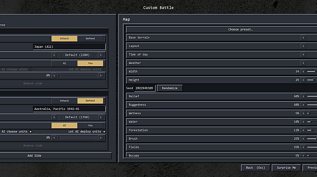Image resolution: width=317 pixels, height=177 pixels.
Task: Click the Relief value 60%
Action: (296, 96)
